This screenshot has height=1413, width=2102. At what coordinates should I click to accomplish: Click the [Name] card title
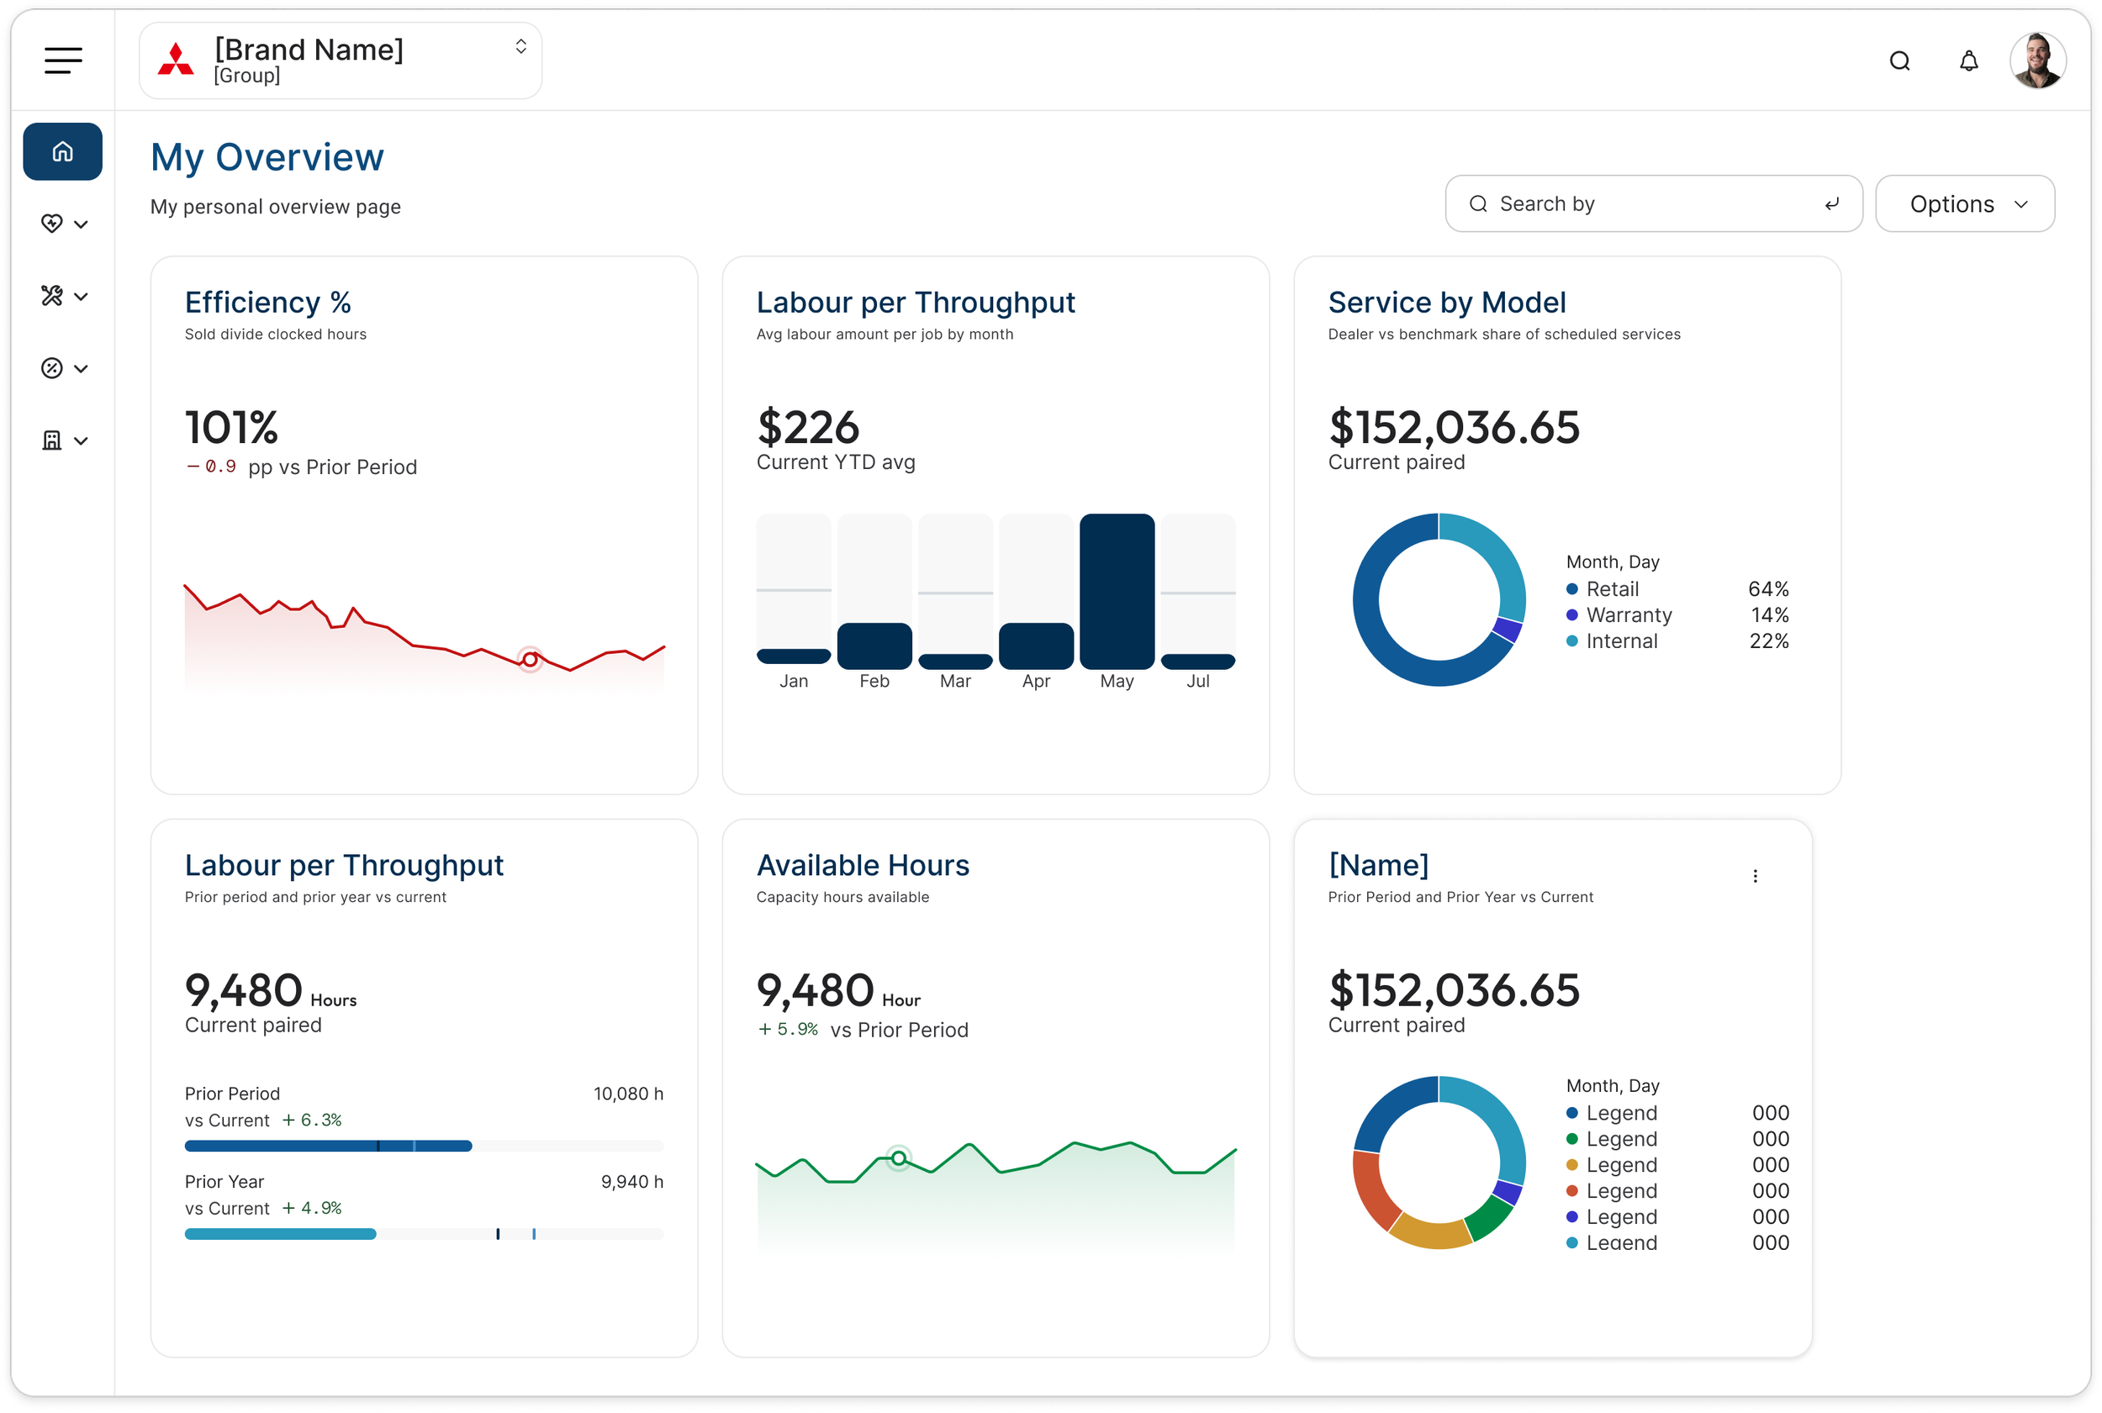pos(1378,865)
